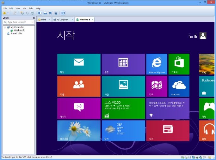Revert VM to previous snapshot icon
The width and height of the screenshot is (216, 160).
tap(27, 13)
